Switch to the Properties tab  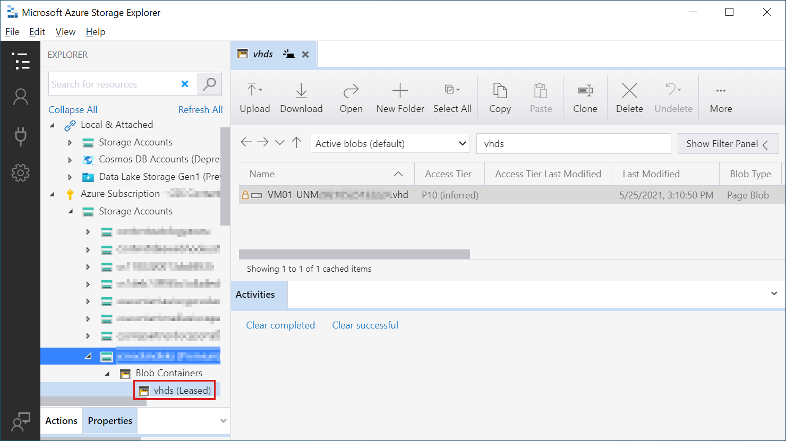(110, 420)
